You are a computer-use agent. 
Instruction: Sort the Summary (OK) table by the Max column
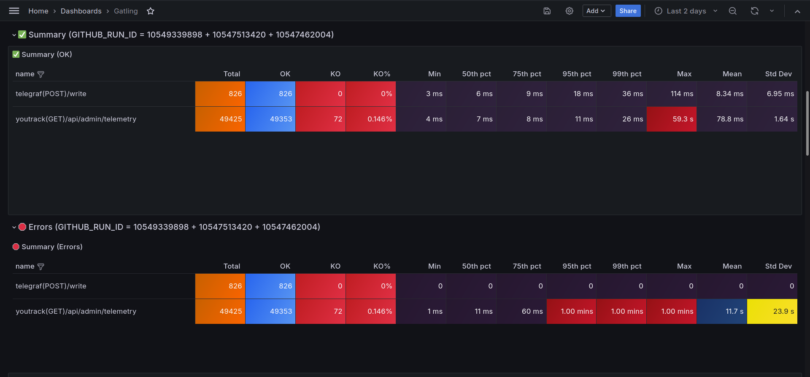tap(684, 74)
